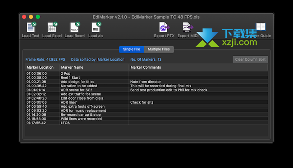This screenshot has height=168, width=293.
Task: Click ADR for music replacement marker
Action: [x=83, y=111]
